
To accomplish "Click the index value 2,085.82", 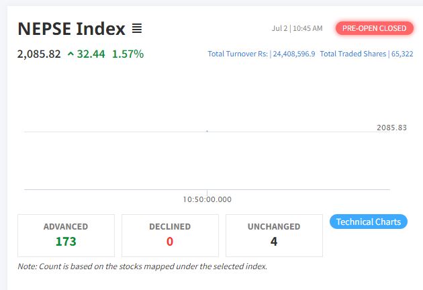I will [x=39, y=54].
